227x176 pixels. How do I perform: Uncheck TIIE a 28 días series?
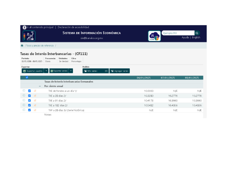pos(29,96)
